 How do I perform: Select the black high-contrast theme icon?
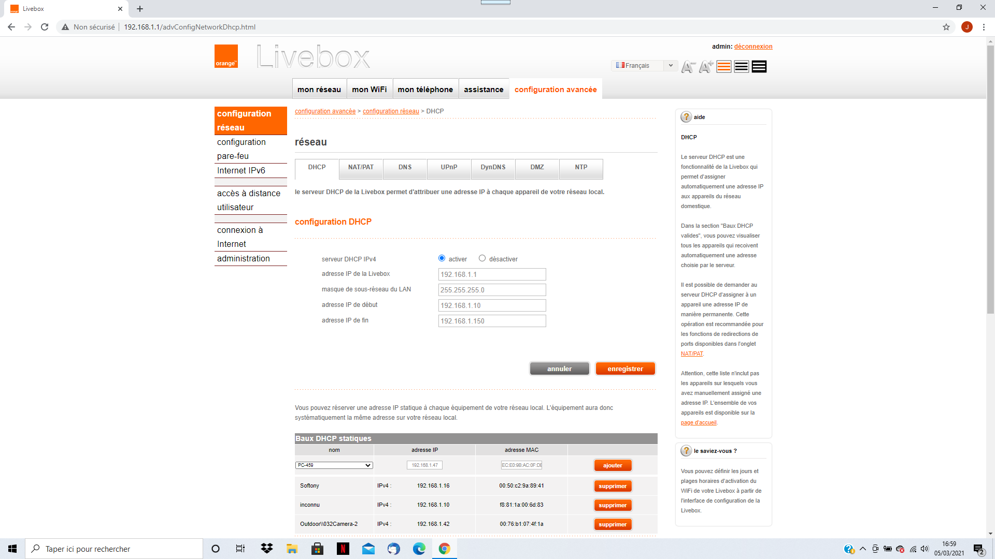(759, 66)
